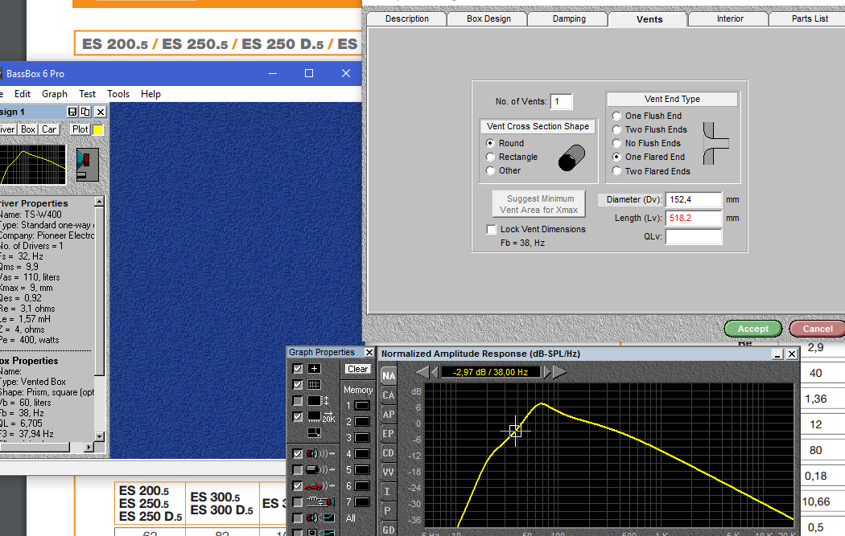Click the small left cursor step arrow
This screenshot has width=845, height=536.
point(435,372)
